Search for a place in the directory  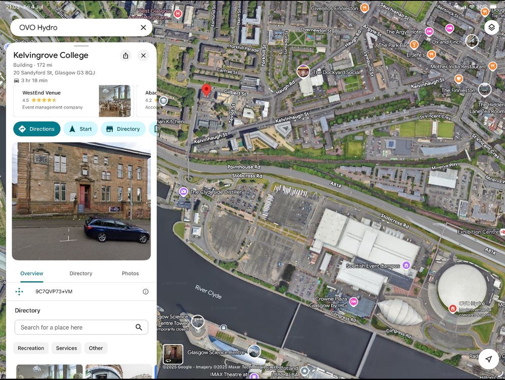[81, 327]
